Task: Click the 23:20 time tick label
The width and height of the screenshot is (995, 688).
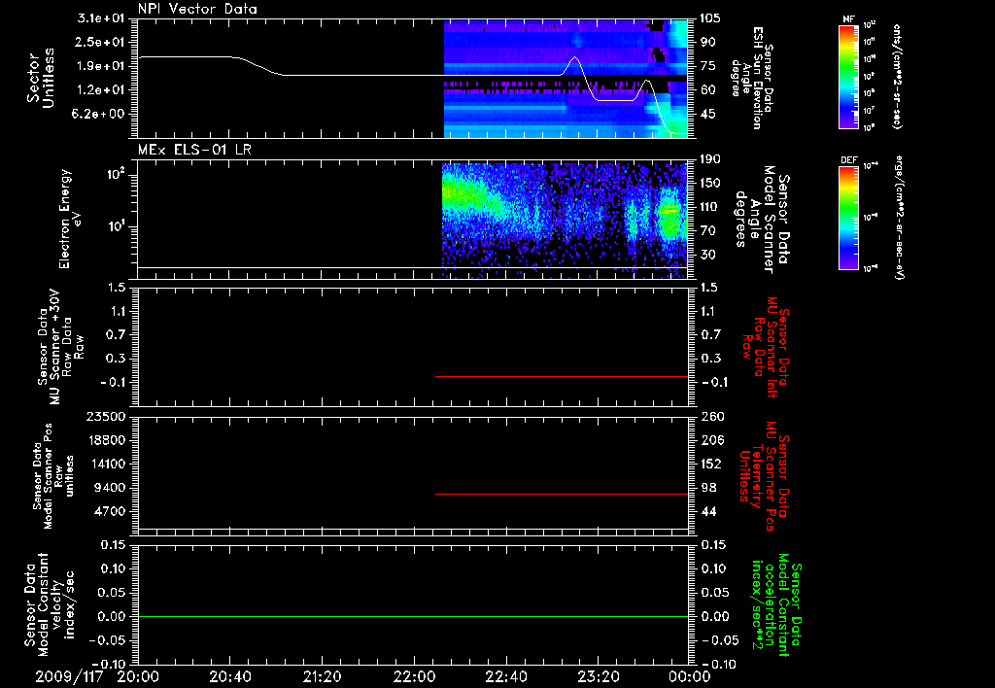Action: 599,676
